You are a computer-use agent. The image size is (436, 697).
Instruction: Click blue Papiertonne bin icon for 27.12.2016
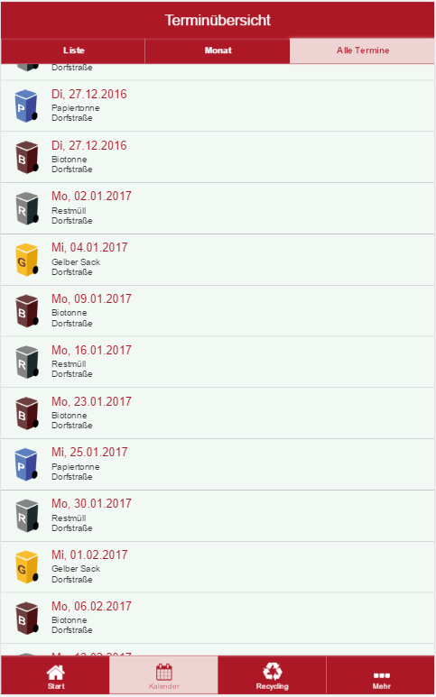click(26, 105)
